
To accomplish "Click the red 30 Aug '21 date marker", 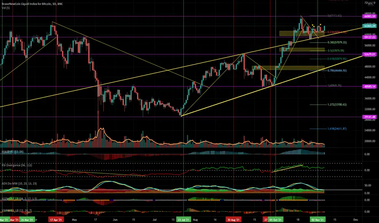I will [233, 220].
